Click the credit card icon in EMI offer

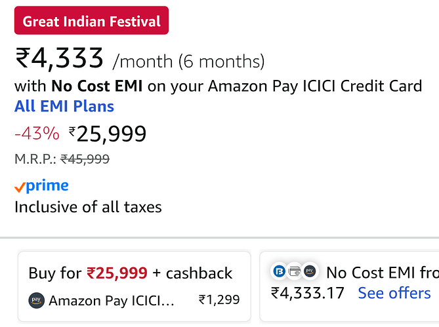(x=294, y=270)
